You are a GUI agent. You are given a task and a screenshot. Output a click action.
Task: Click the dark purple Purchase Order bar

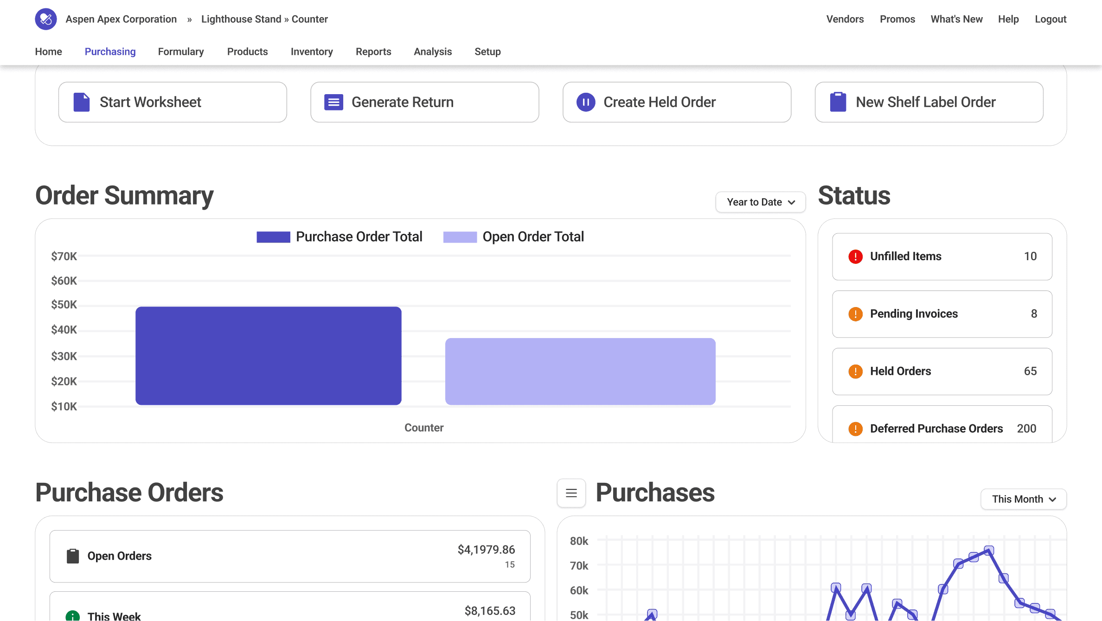click(268, 356)
